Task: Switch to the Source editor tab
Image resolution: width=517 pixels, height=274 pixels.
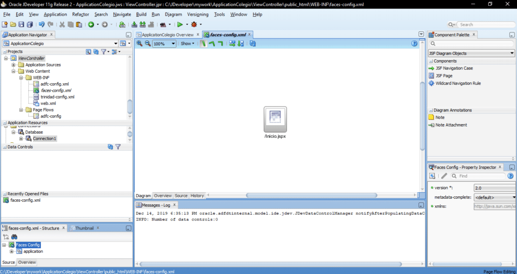Action: (181, 195)
